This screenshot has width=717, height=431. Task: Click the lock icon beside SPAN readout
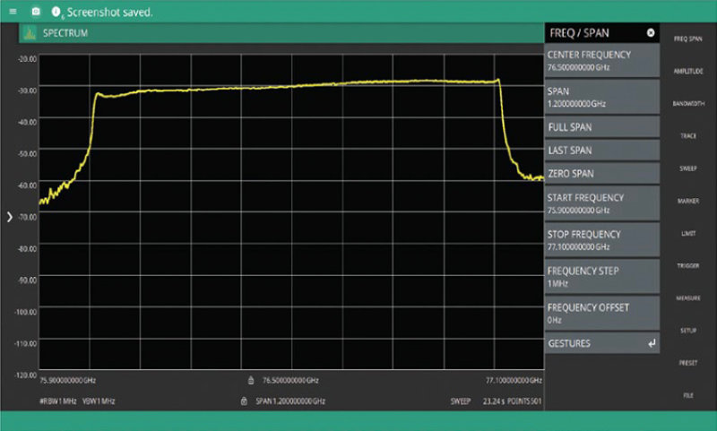coord(246,401)
